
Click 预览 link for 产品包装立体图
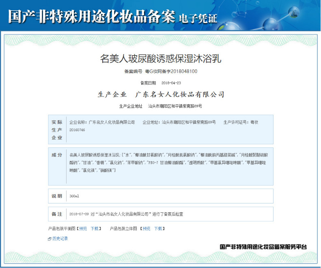coord(146,229)
